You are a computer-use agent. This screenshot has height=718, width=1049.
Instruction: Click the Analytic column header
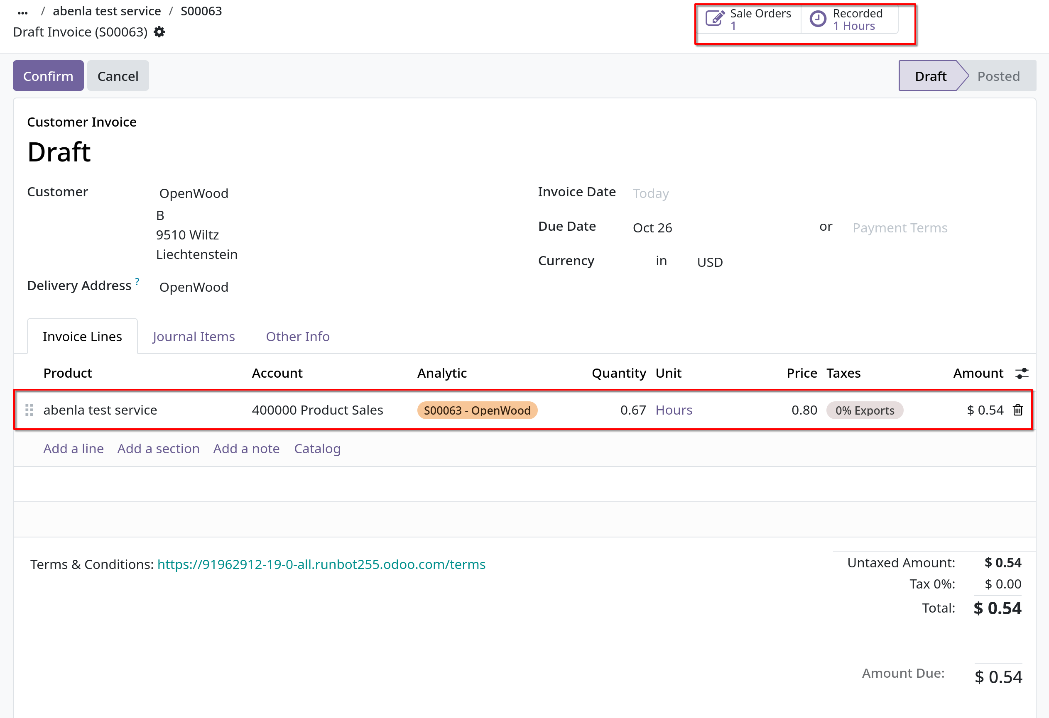pyautogui.click(x=442, y=373)
